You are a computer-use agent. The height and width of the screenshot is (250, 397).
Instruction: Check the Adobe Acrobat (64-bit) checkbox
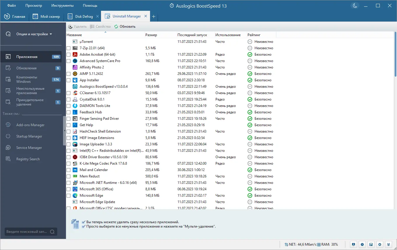pyautogui.click(x=69, y=54)
